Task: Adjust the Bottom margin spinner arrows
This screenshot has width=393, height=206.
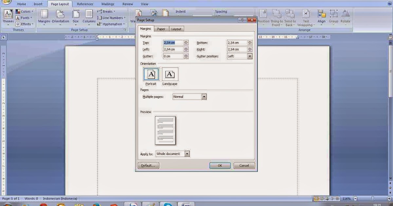Action: pos(250,43)
